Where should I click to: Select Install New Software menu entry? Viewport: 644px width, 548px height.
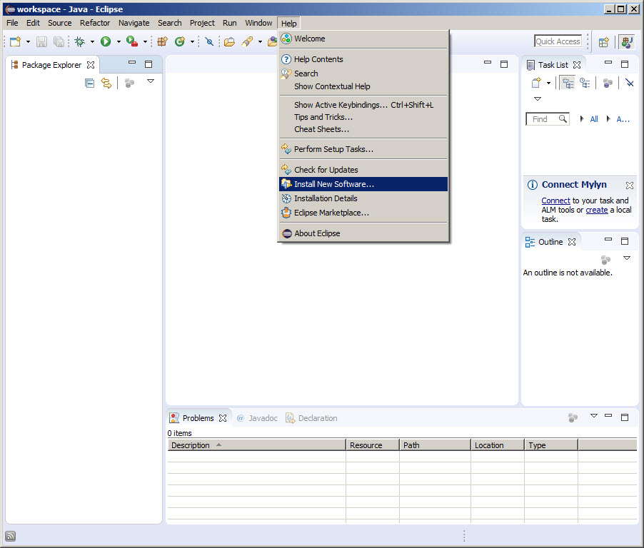click(333, 184)
